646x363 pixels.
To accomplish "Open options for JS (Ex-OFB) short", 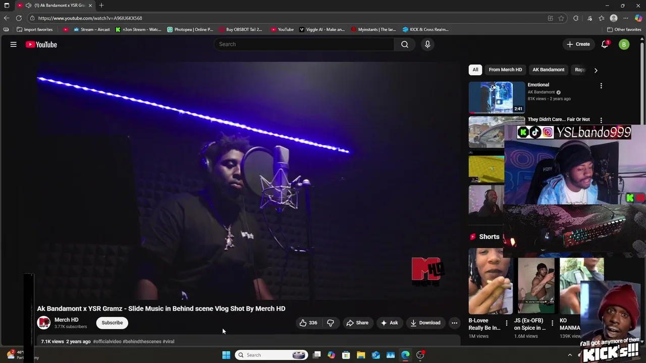I will [x=552, y=323].
